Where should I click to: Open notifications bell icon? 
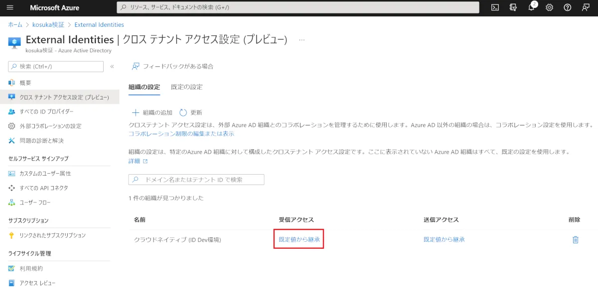[532, 7]
